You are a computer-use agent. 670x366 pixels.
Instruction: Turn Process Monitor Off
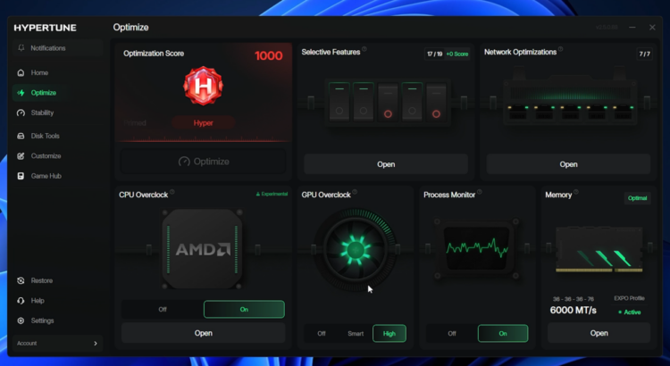click(452, 334)
